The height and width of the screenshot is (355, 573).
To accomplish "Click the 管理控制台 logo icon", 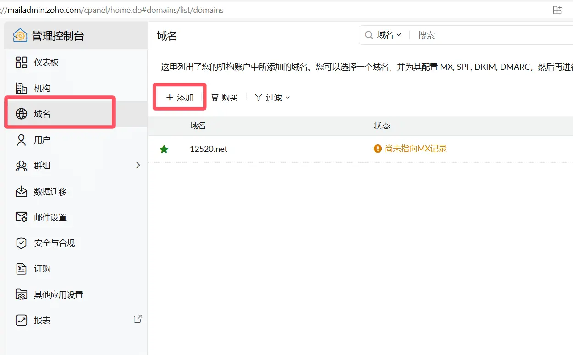I will (x=20, y=35).
